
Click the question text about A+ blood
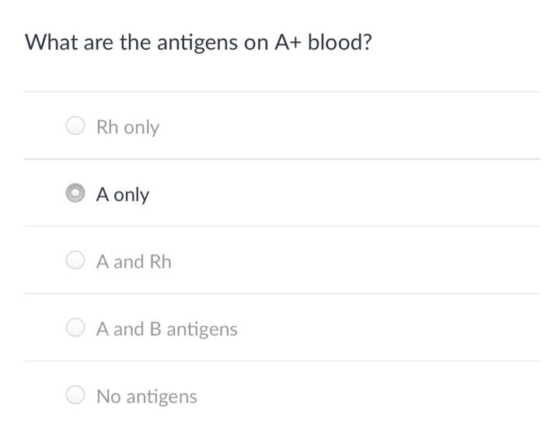coord(198,43)
